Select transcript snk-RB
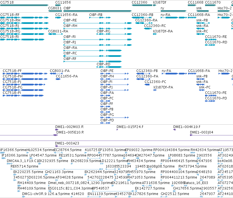The image size is (233, 198). click(203, 23)
